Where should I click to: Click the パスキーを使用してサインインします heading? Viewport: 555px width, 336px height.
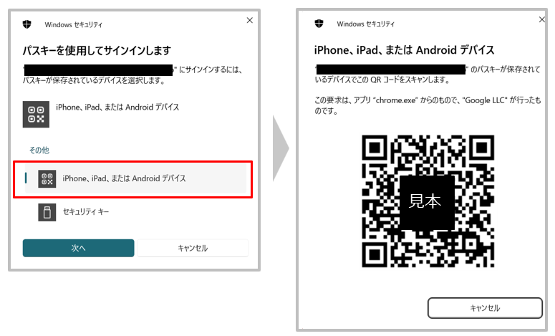pos(97,51)
